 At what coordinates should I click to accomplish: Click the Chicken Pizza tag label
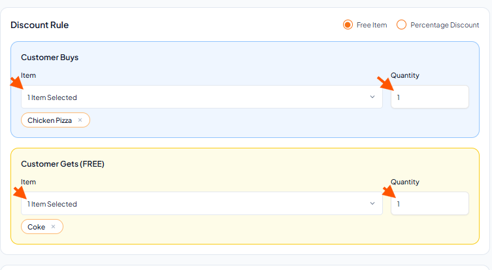click(50, 120)
